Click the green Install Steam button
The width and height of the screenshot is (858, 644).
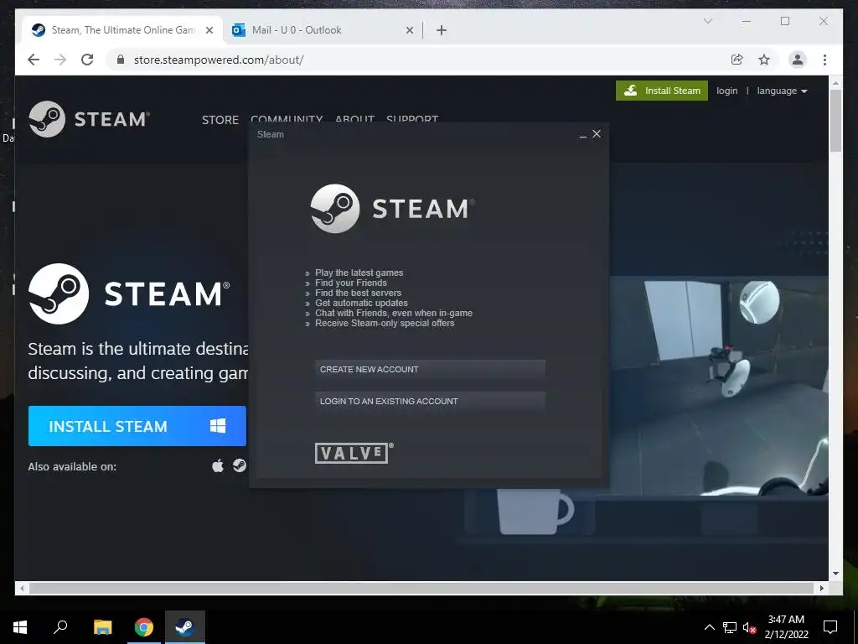[662, 91]
